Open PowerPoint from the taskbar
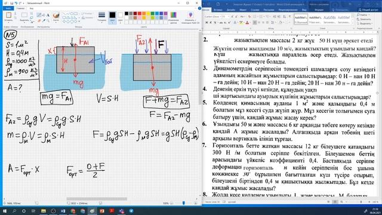This screenshot has height=215, width=382. tap(102, 211)
